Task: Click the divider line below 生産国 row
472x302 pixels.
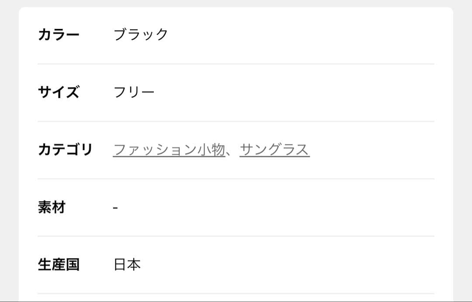Action: [236, 294]
